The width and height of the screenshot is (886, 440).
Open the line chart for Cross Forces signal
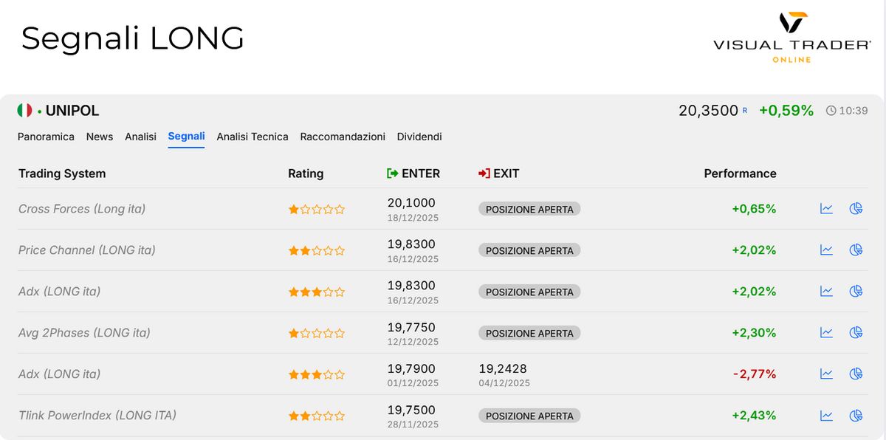pos(825,208)
